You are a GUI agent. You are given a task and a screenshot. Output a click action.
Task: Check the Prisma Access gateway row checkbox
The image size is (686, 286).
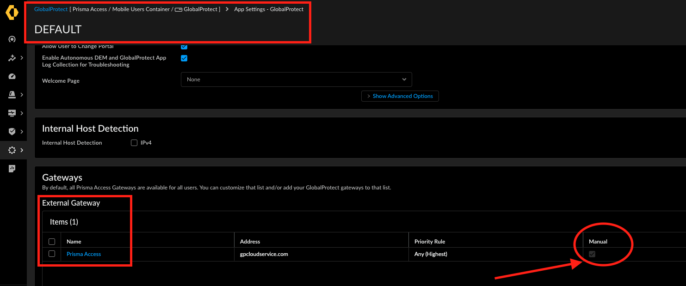point(51,254)
